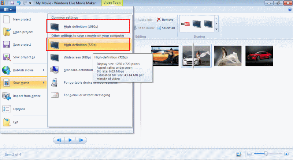Switch to the Video Tools tab
Image resolution: width=293 pixels, height=160 pixels.
tap(112, 3)
